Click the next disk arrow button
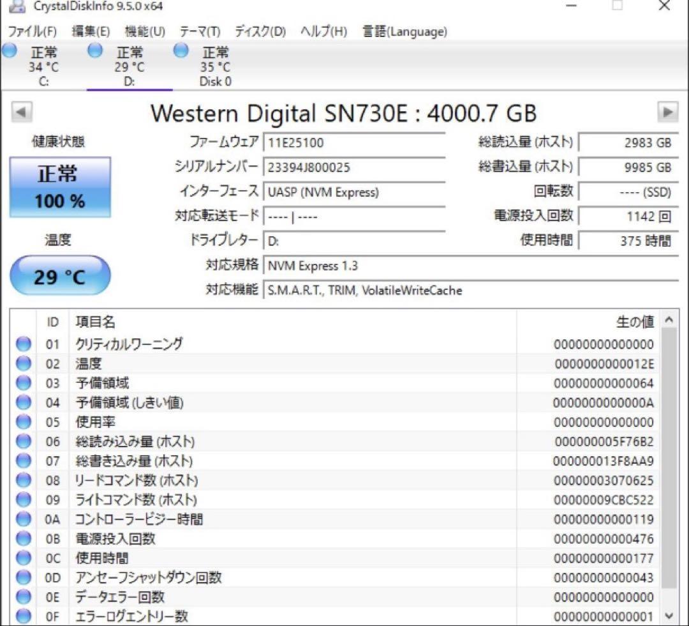The width and height of the screenshot is (689, 626). coord(667,112)
